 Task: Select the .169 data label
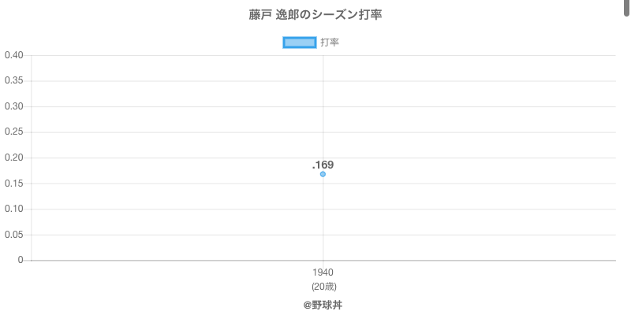(323, 165)
